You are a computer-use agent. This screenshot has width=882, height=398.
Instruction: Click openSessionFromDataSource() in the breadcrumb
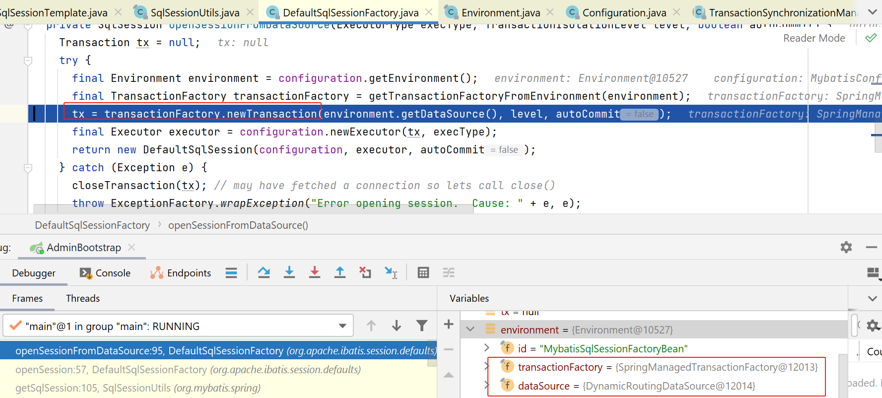coord(238,225)
